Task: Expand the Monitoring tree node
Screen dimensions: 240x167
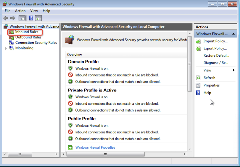Action: tap(6, 49)
